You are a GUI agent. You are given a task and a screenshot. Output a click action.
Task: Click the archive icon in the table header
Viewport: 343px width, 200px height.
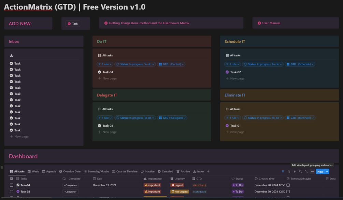(12, 179)
